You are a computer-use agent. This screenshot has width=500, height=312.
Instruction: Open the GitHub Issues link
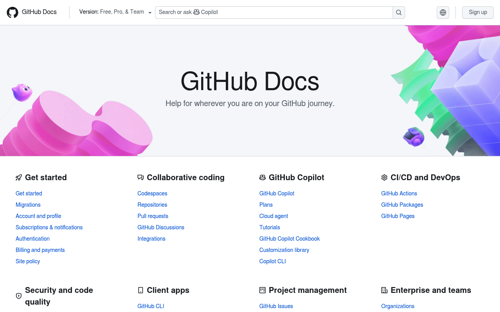coord(276,306)
